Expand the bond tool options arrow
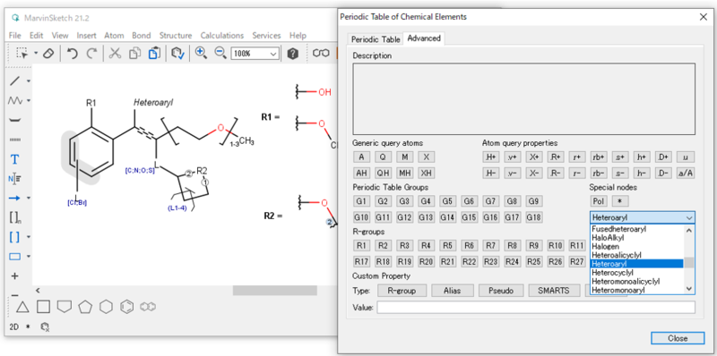The height and width of the screenshot is (356, 717). coord(29,81)
